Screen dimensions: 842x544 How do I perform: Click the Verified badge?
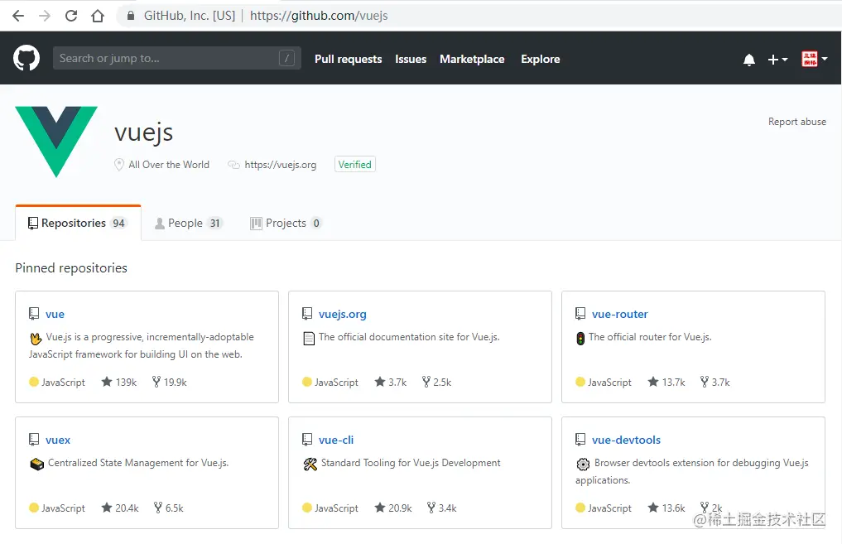tap(355, 164)
